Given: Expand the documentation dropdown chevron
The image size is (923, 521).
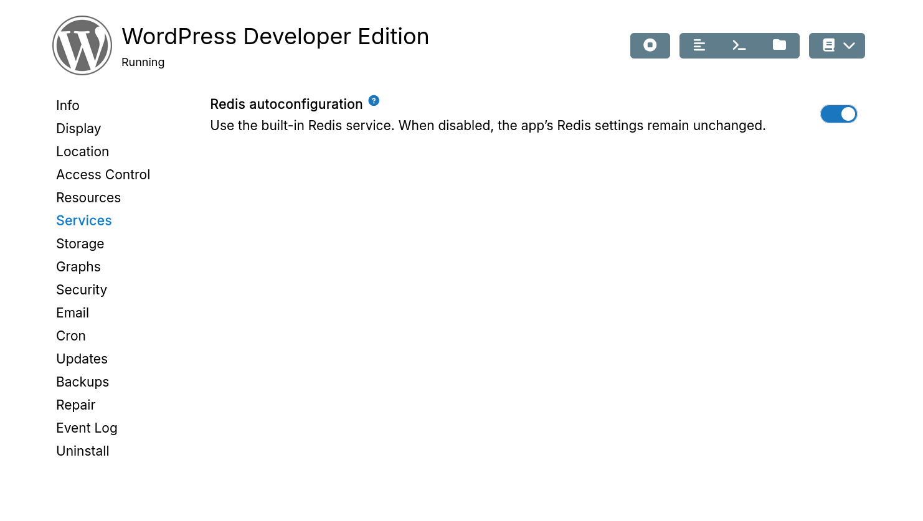Looking at the screenshot, I should click(x=848, y=45).
